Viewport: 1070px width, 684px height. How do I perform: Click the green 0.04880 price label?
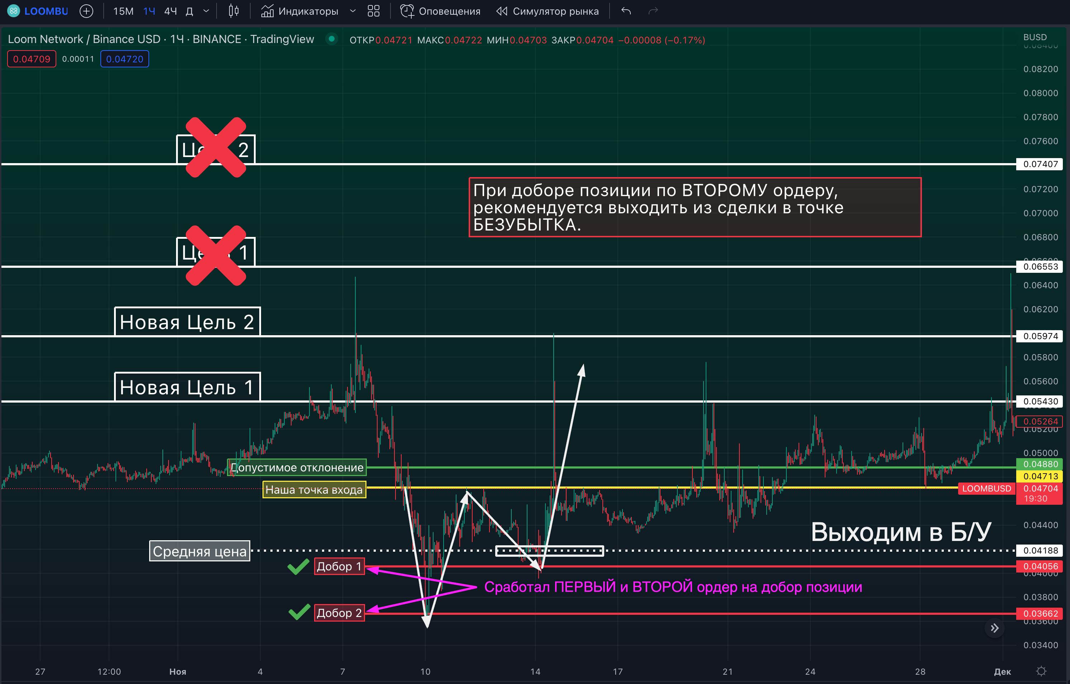click(1040, 464)
